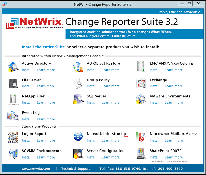Select the Logon Reporter icon
206x175 pixels.
pos(13,137)
